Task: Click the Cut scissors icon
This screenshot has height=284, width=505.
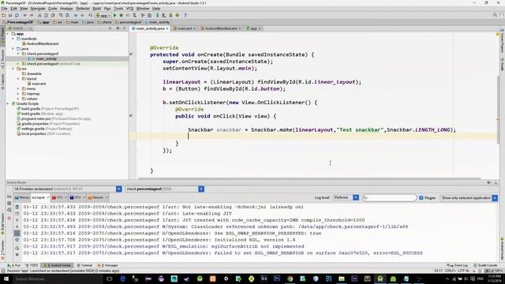Action: [x=39, y=15]
